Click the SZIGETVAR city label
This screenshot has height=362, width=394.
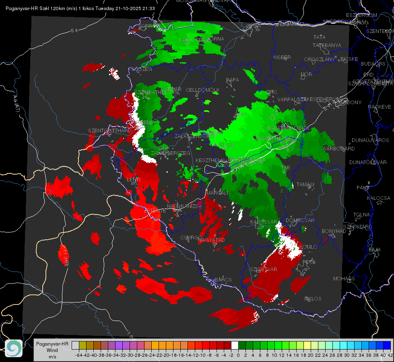[264, 269]
